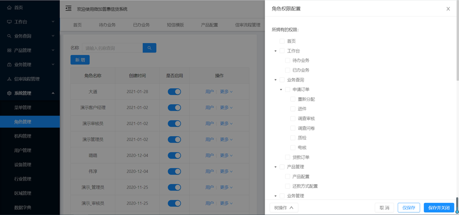
Task: Check the 调查审核 permission checkbox
Action: coord(293,118)
